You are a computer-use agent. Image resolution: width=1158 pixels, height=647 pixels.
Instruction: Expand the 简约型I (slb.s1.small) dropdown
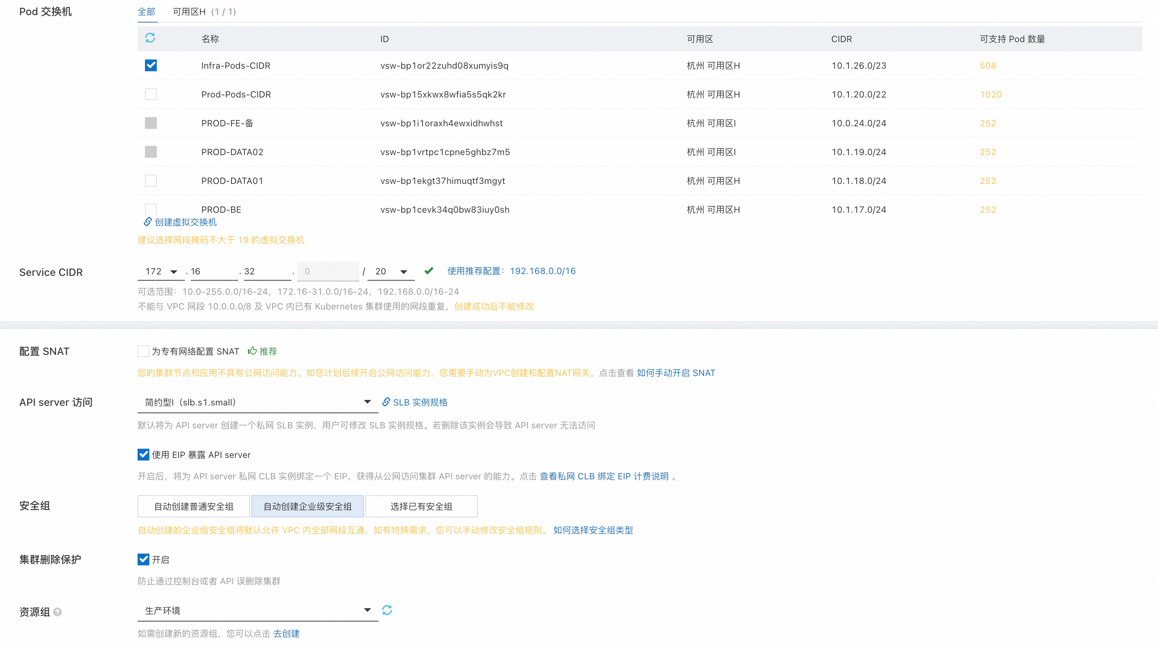click(258, 402)
